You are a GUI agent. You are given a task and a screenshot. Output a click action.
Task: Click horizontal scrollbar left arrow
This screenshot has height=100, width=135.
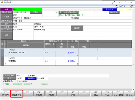pyautogui.click(x=1, y=90)
